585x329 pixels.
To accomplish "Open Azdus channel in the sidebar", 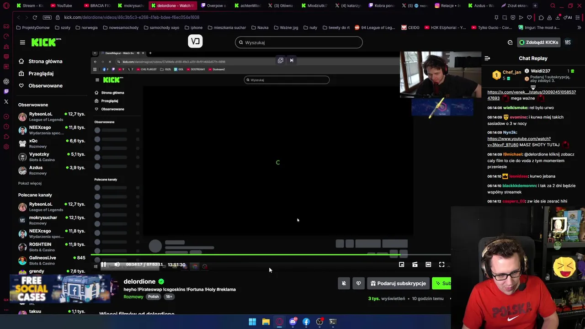I will point(52,170).
